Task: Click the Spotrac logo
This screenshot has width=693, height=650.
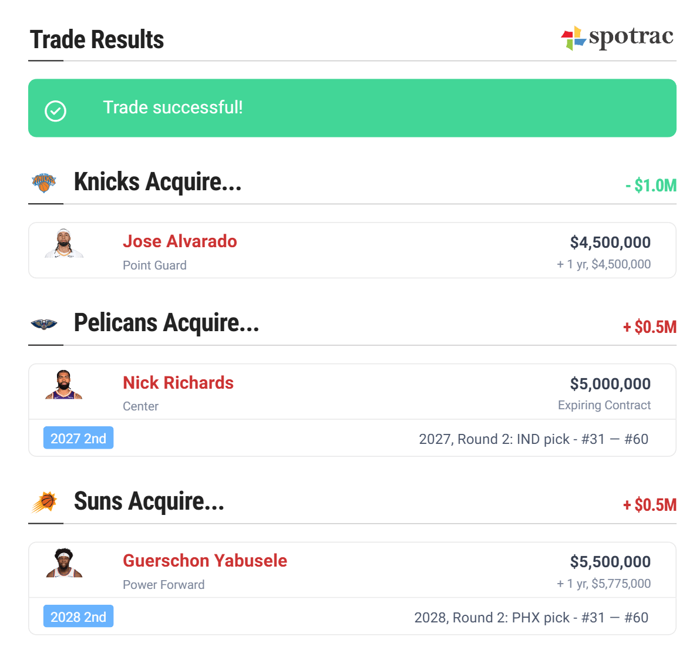Action: [617, 38]
